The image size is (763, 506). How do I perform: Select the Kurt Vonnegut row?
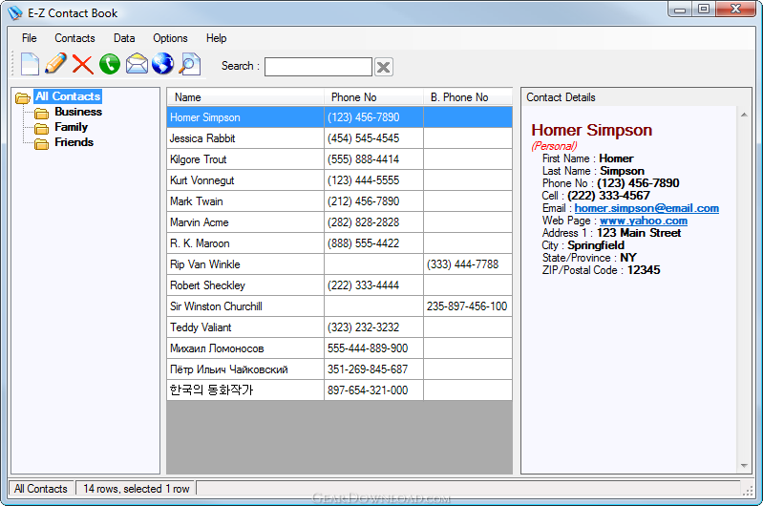pos(339,180)
